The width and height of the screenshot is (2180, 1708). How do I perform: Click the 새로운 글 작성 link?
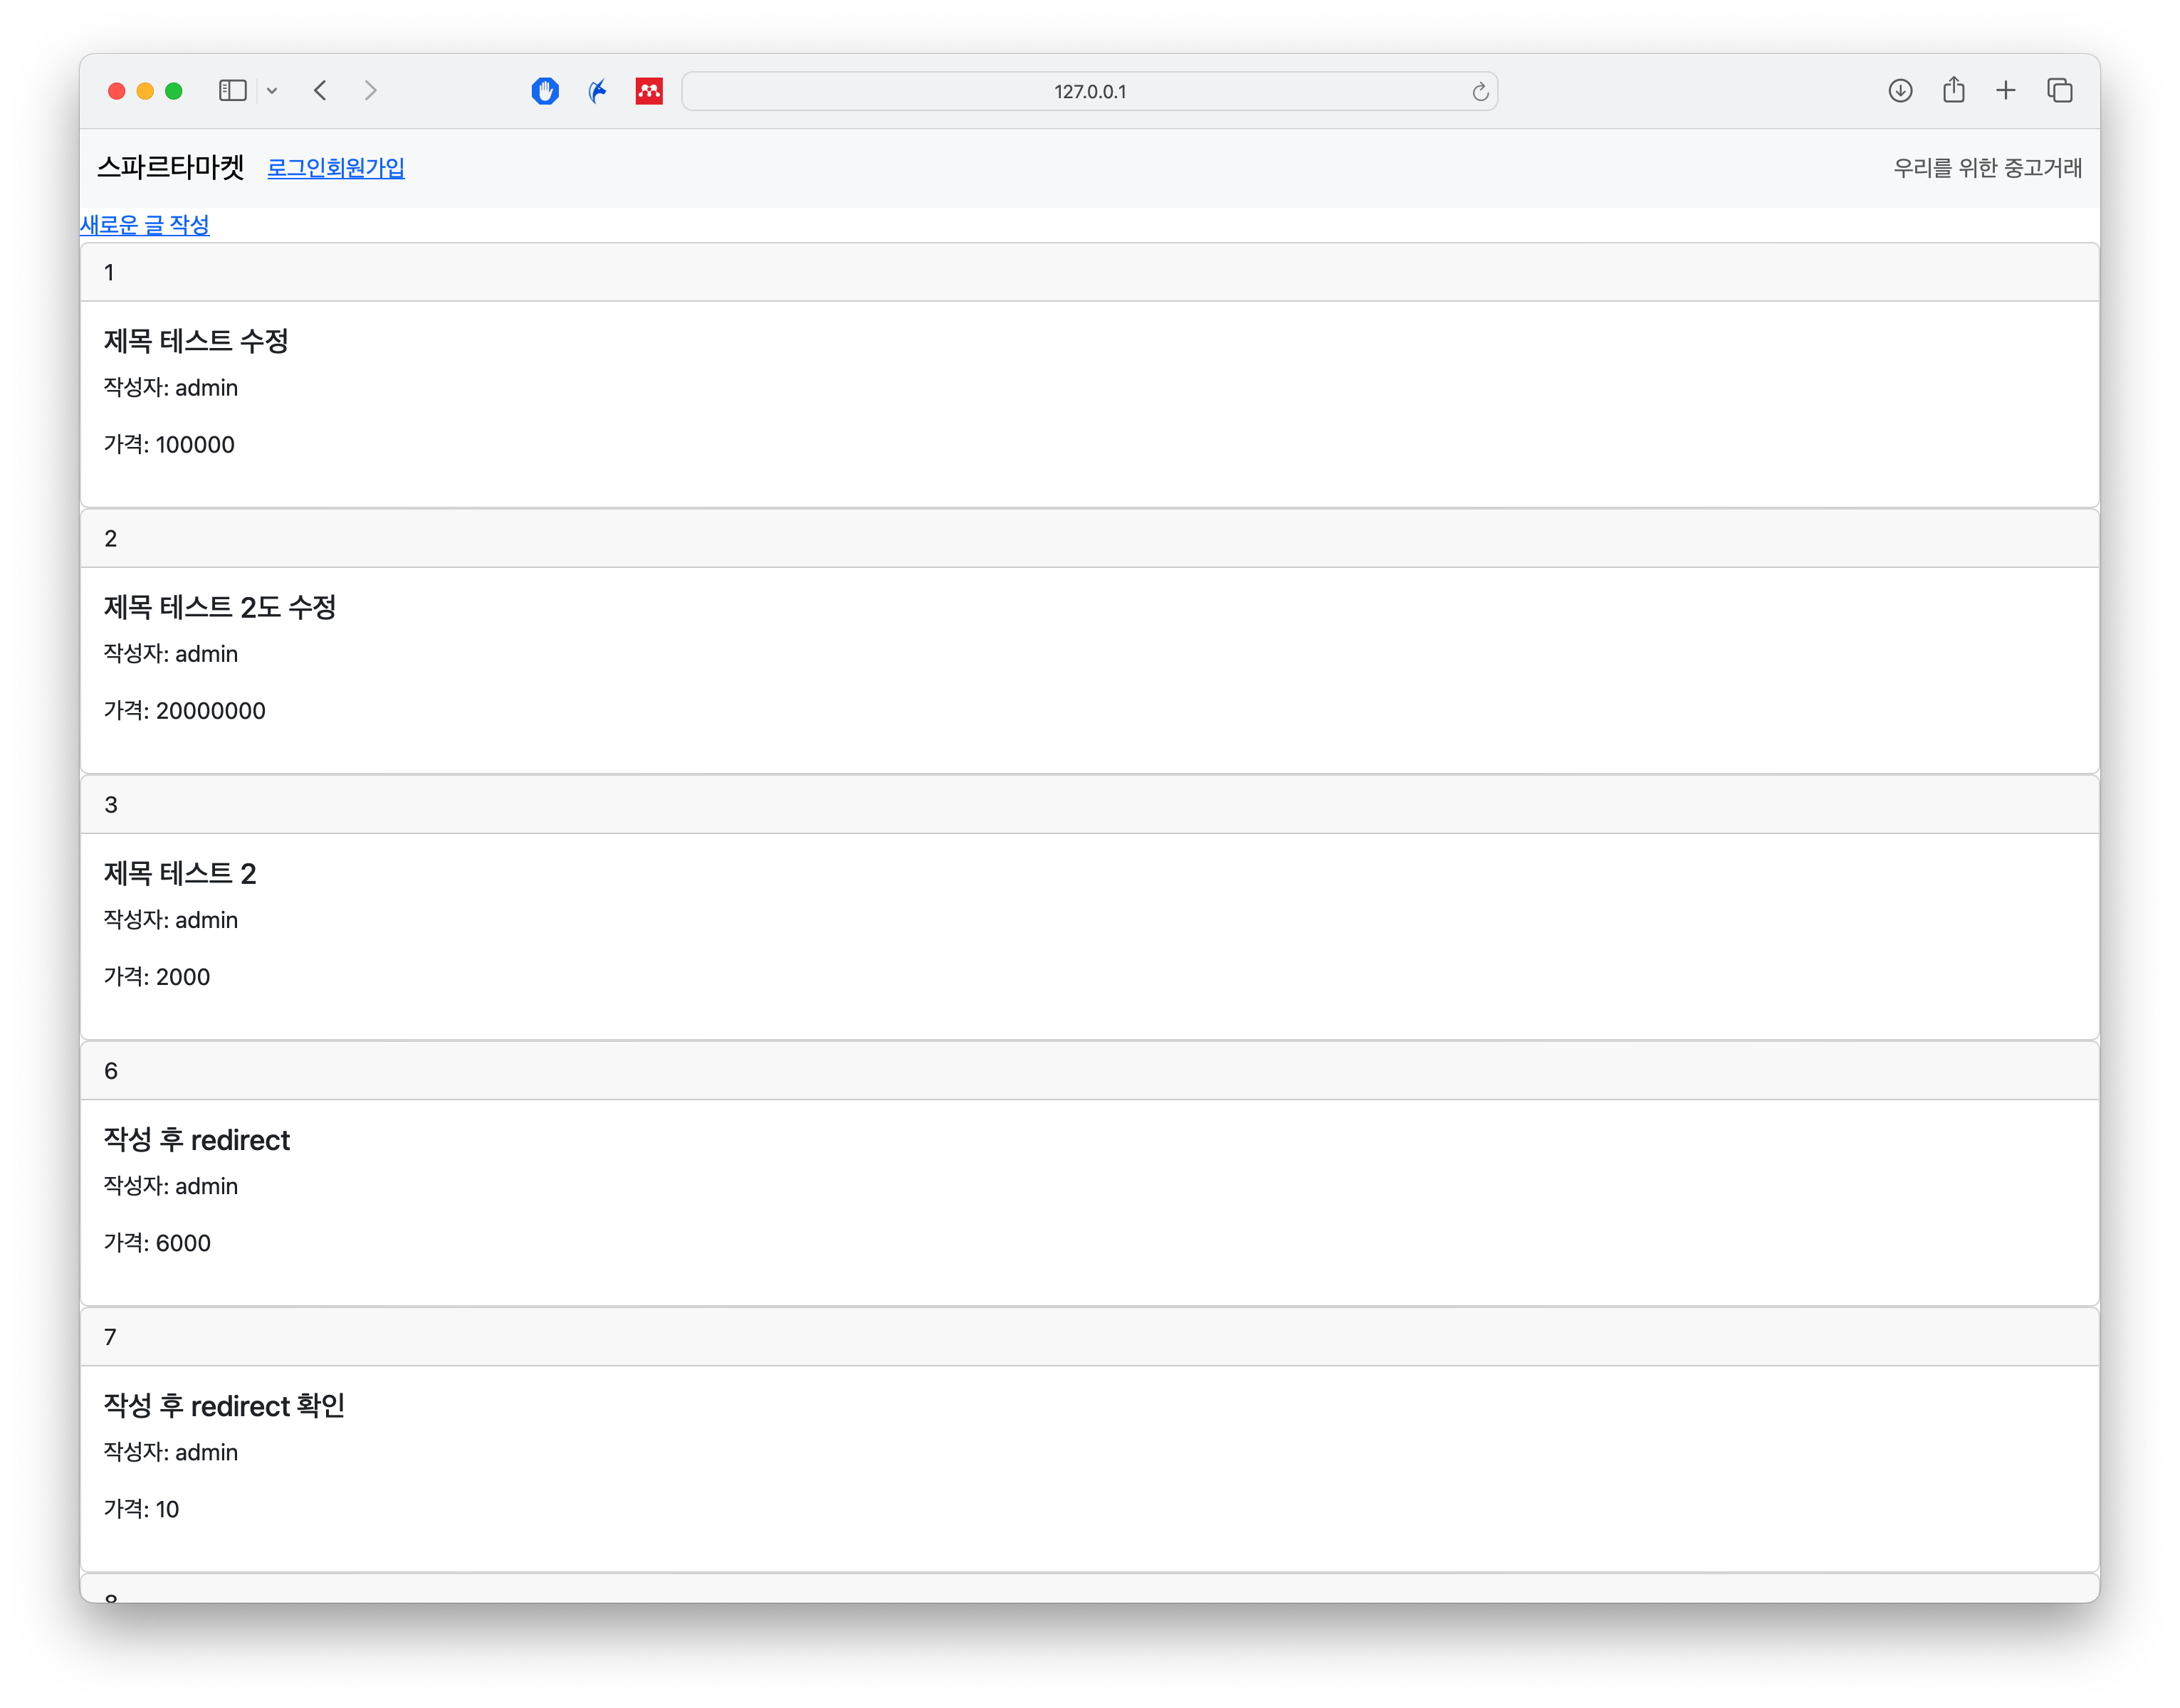pyautogui.click(x=144, y=225)
